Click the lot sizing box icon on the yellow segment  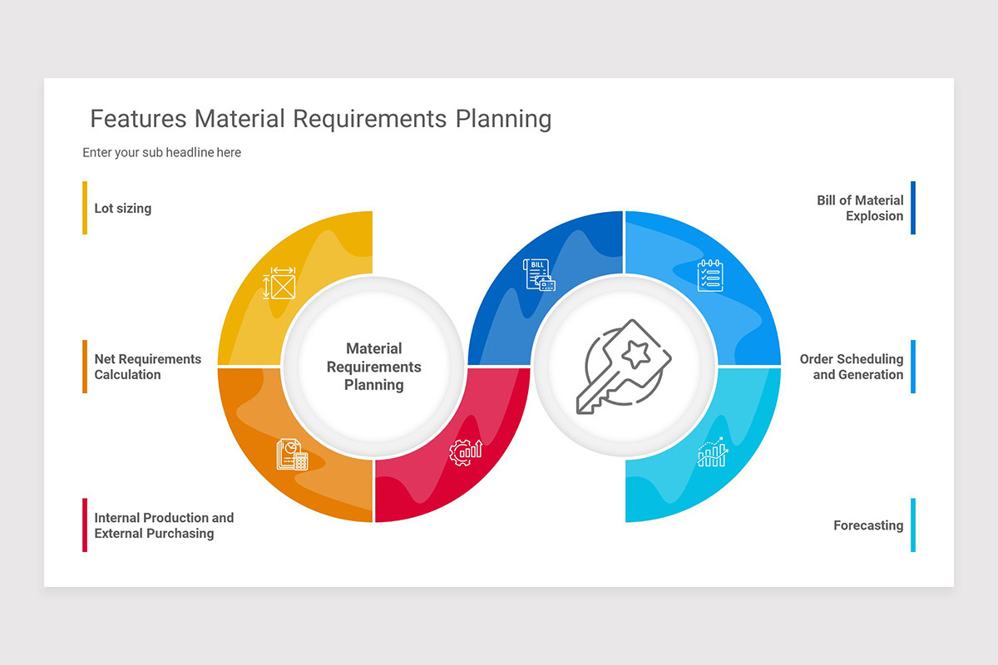pos(281,284)
